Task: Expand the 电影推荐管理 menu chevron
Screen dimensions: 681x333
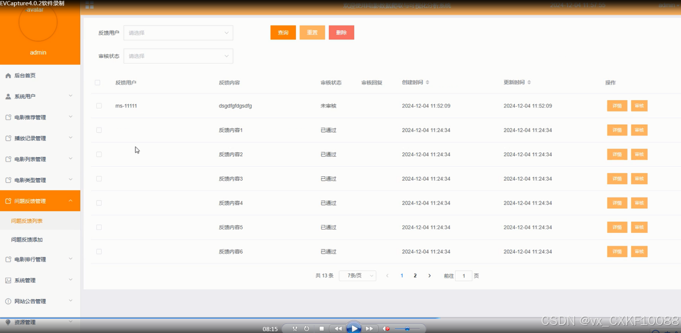Action: click(70, 117)
